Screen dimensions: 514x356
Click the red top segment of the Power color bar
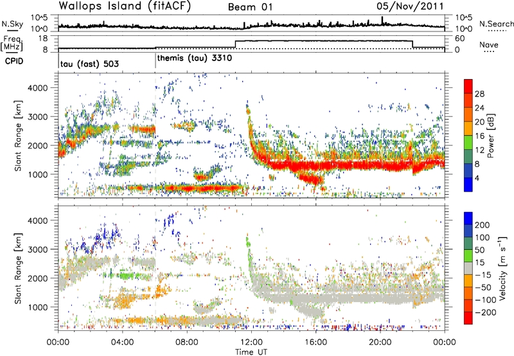point(468,86)
